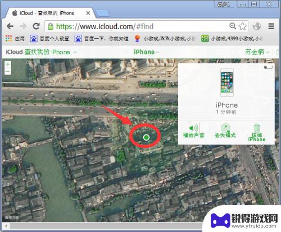
Task: Open the 应用 apps grid bookmark
Action: (15, 39)
